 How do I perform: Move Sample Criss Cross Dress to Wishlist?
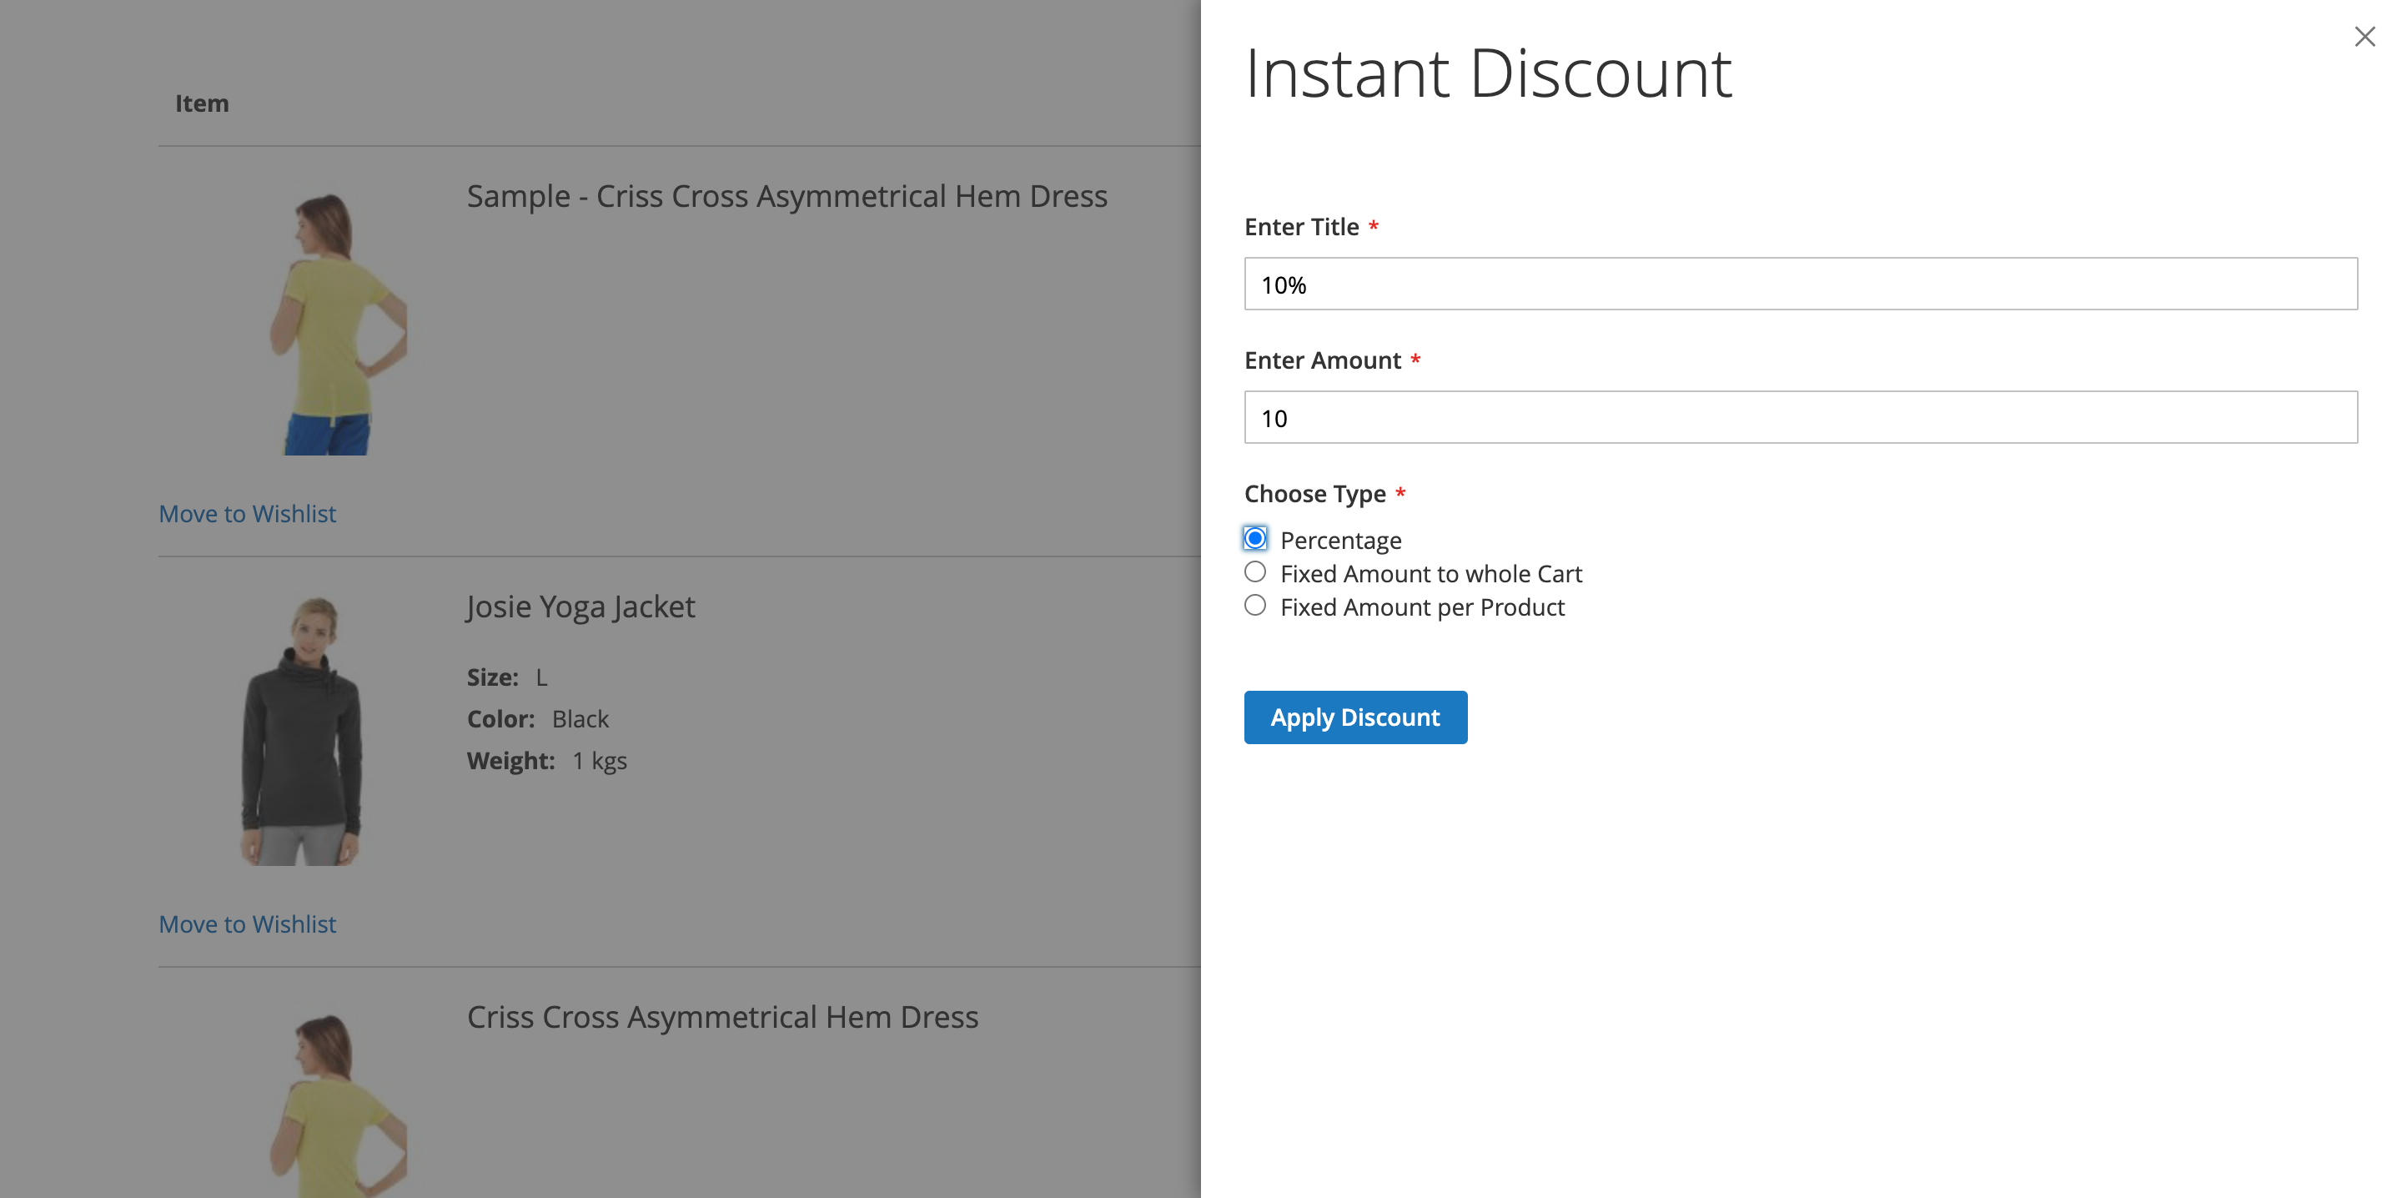[247, 514]
